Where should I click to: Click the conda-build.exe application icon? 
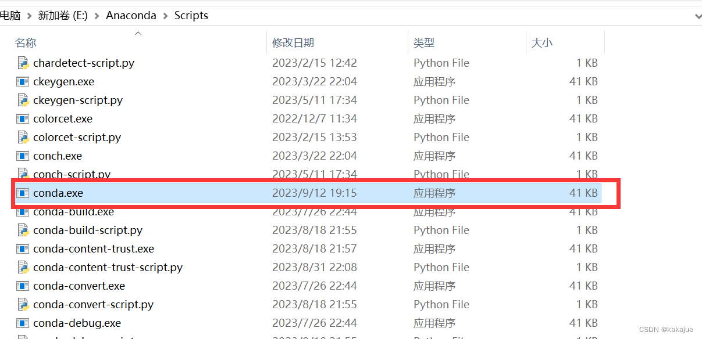click(x=23, y=211)
